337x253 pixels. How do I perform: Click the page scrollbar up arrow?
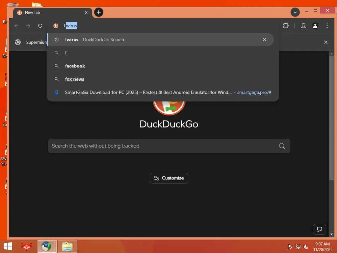pyautogui.click(x=331, y=54)
